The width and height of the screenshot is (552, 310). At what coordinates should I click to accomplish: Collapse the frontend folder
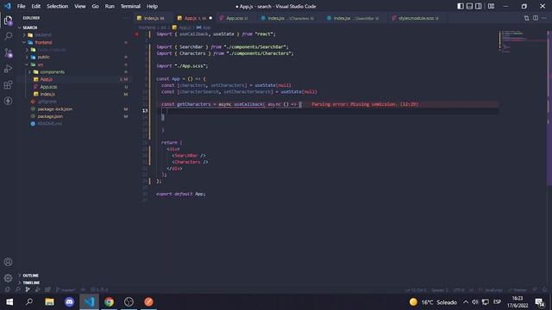pyautogui.click(x=43, y=42)
